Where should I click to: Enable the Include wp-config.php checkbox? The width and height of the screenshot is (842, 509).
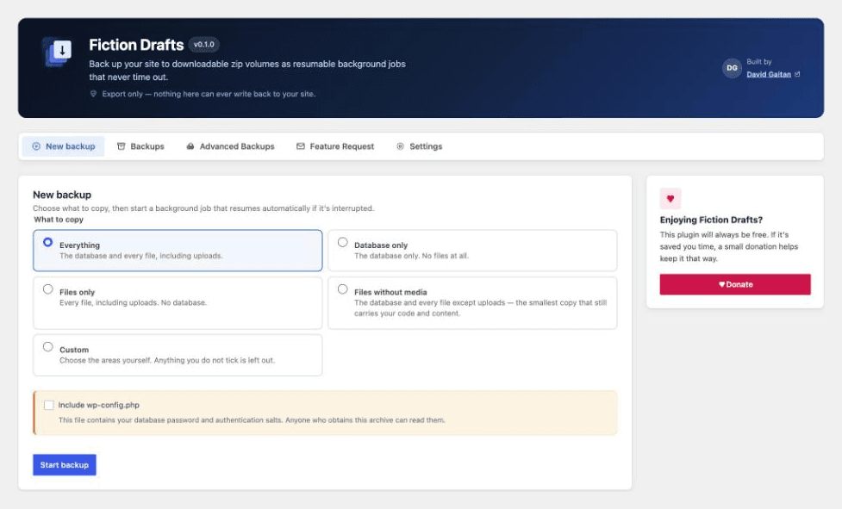click(49, 405)
